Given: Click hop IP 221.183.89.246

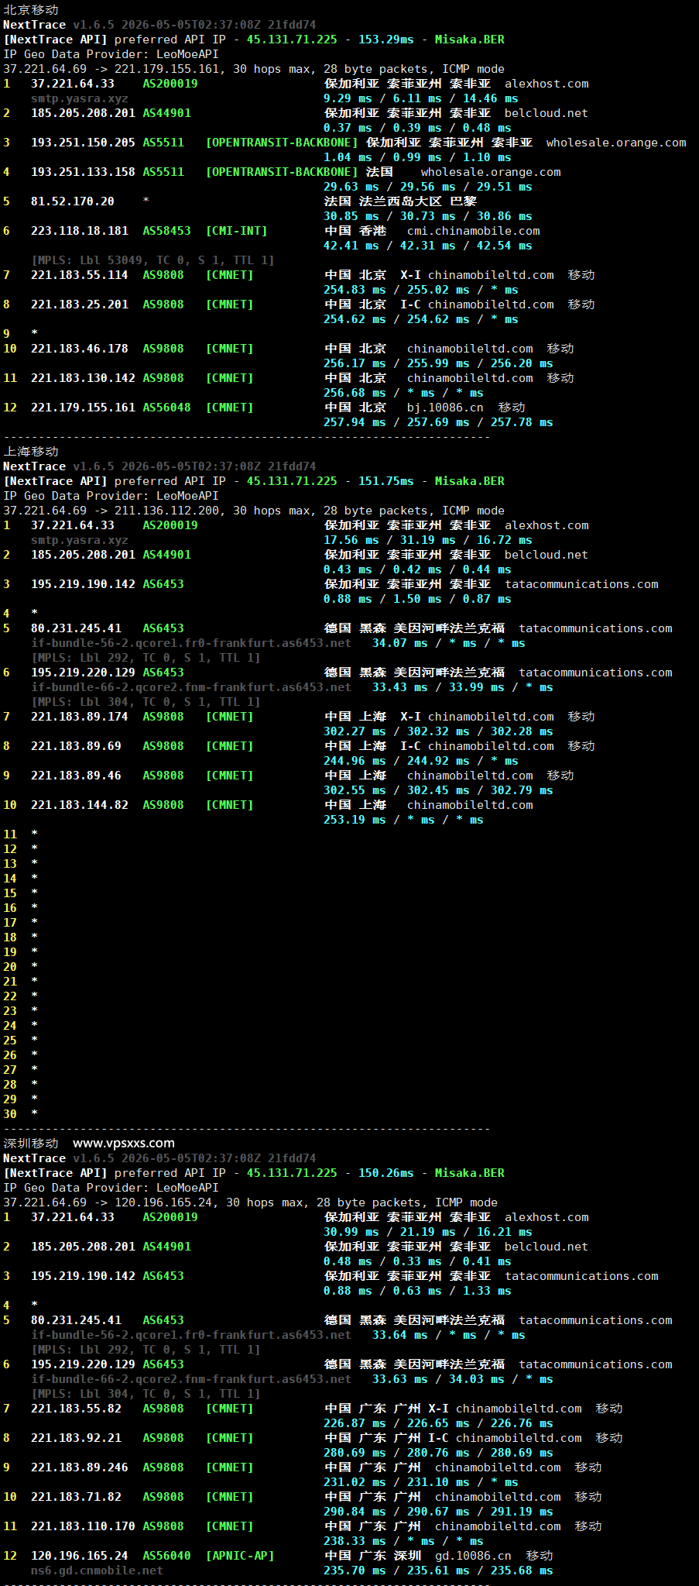Looking at the screenshot, I should coord(80,1467).
